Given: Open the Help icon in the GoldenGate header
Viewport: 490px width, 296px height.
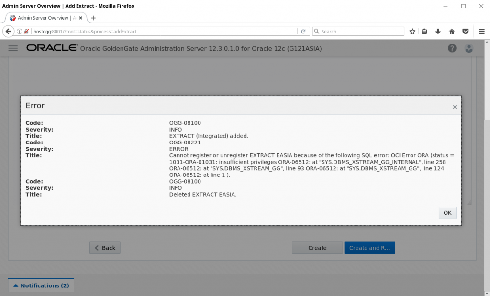Looking at the screenshot, I should point(452,48).
